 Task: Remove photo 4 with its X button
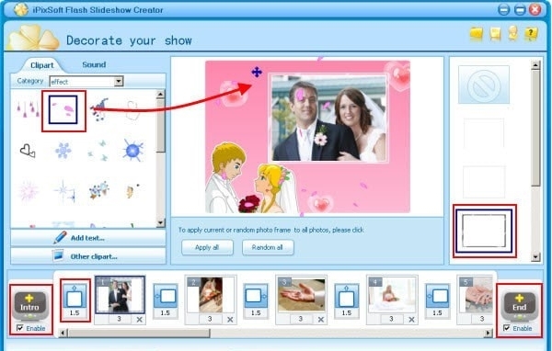(411, 320)
